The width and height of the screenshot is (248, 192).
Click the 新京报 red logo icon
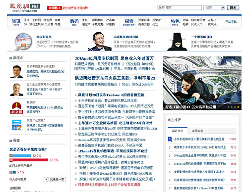coord(16,108)
